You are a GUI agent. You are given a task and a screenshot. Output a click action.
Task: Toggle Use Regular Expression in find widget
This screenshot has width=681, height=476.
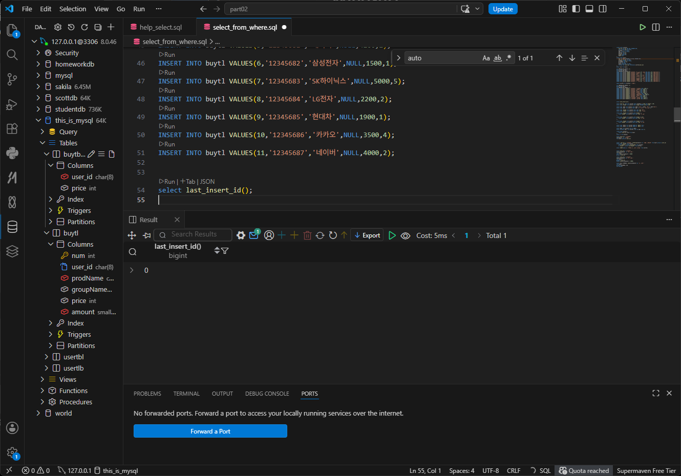point(508,58)
